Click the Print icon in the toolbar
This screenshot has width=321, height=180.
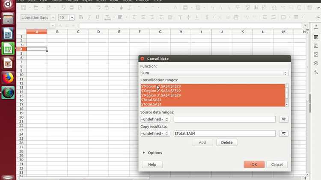click(71, 8)
